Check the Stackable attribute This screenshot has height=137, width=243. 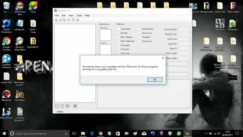119,49
